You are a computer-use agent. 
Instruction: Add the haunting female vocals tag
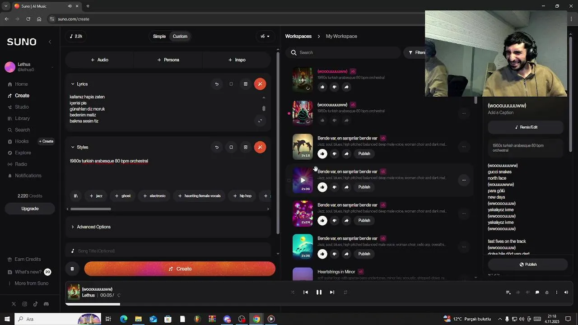pos(199,196)
